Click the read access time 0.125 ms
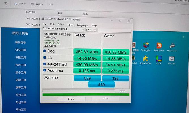The height and width of the screenshot is (113, 189). [87, 71]
